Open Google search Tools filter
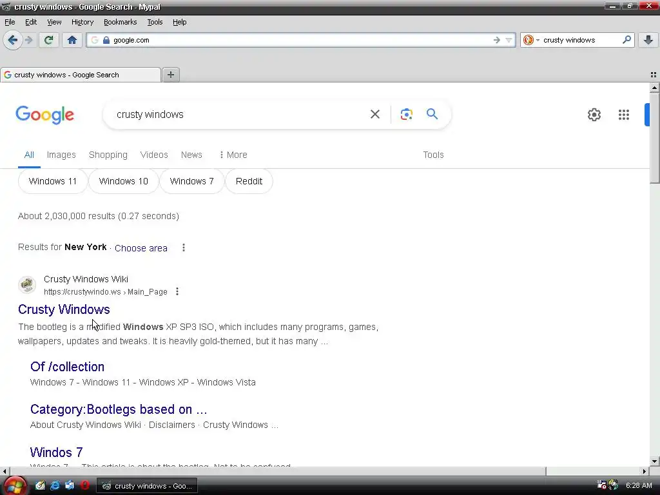Image resolution: width=660 pixels, height=495 pixels. [433, 155]
